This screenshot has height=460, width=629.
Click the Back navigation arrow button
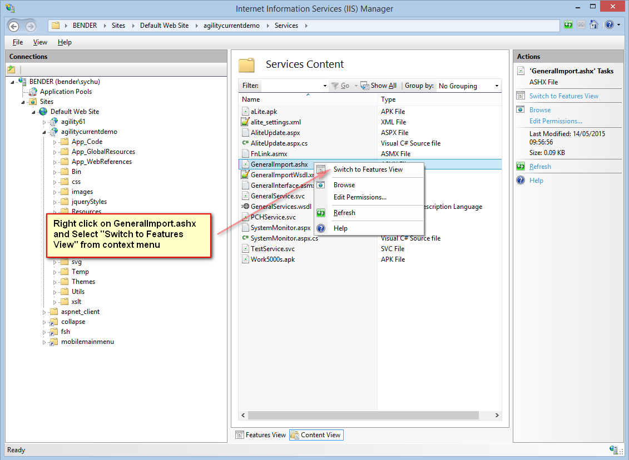13,26
